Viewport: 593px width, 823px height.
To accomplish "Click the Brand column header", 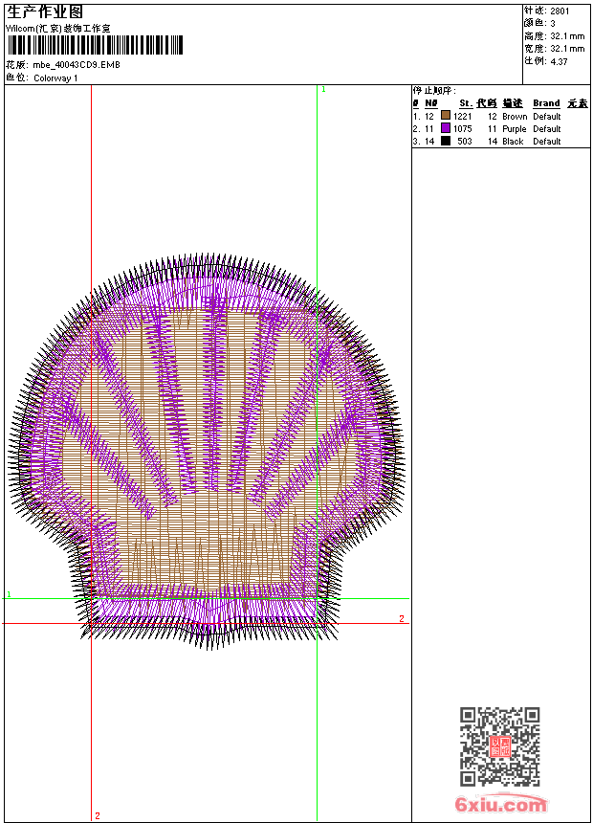I will (546, 103).
